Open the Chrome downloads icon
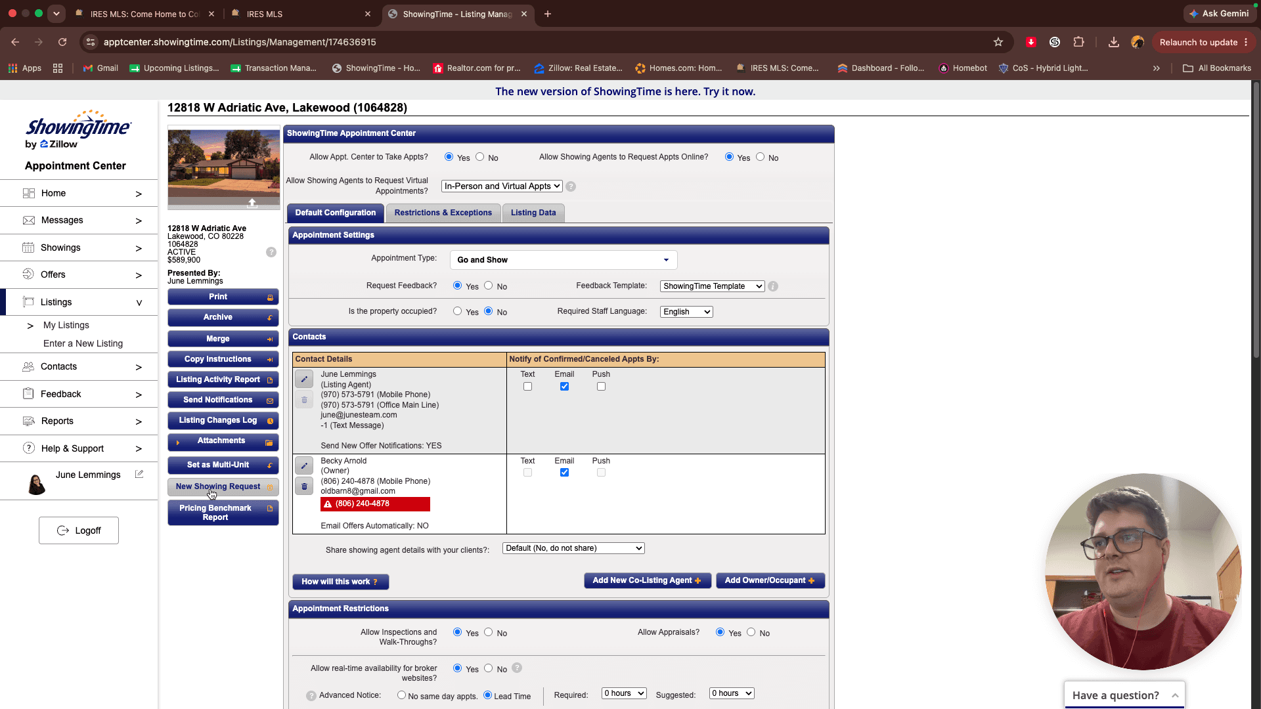This screenshot has width=1261, height=709. [1113, 42]
